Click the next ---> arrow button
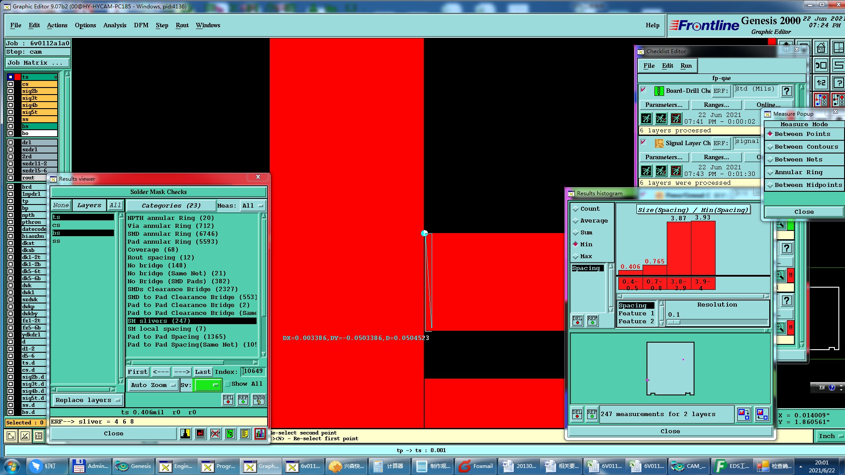 pyautogui.click(x=182, y=372)
